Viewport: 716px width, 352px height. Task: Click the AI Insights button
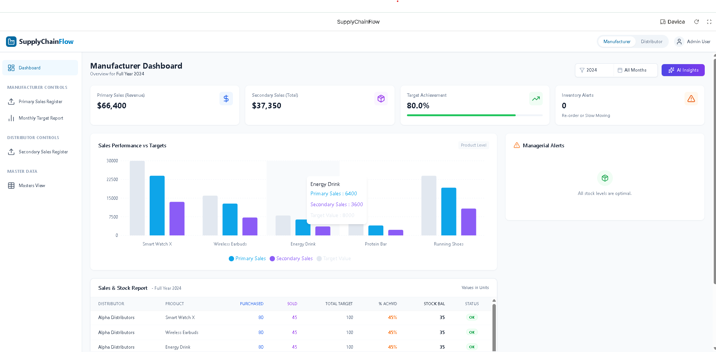683,70
